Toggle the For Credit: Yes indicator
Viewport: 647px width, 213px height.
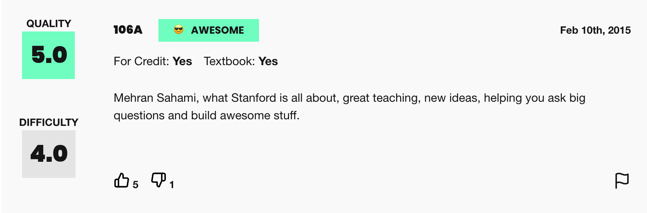pos(153,61)
